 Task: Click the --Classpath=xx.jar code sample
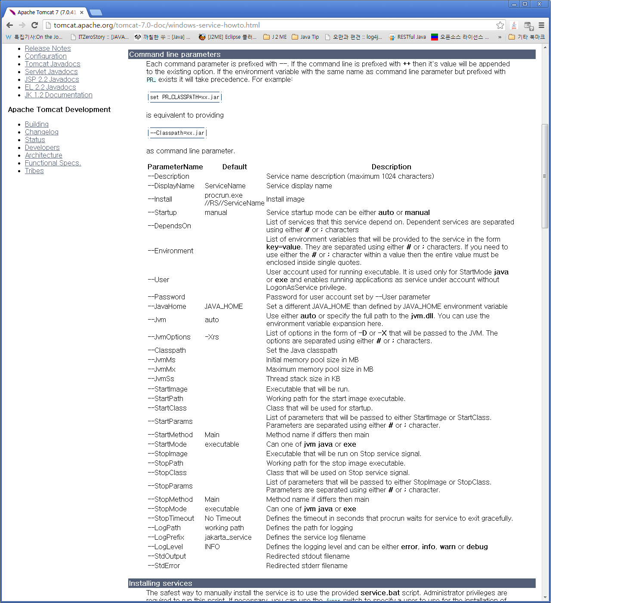(177, 133)
